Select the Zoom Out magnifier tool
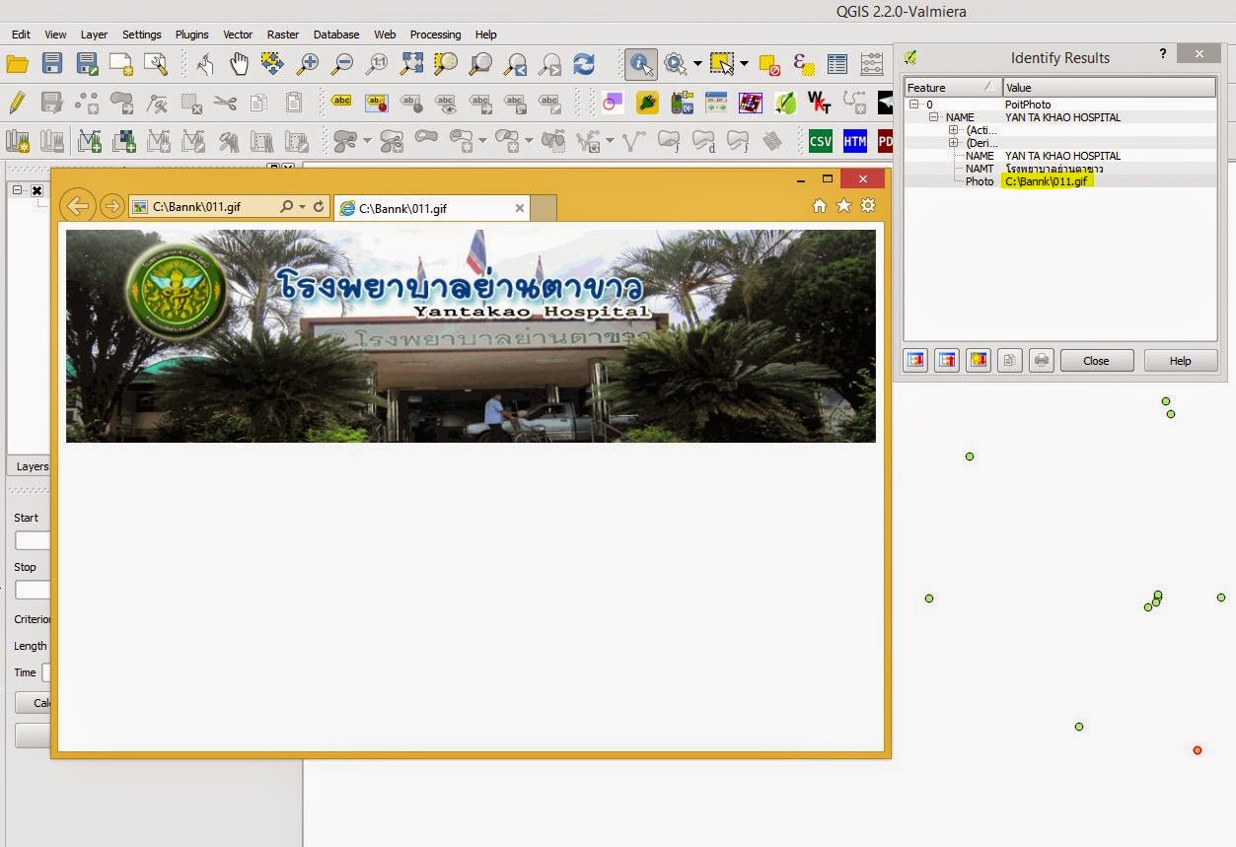 click(x=342, y=65)
